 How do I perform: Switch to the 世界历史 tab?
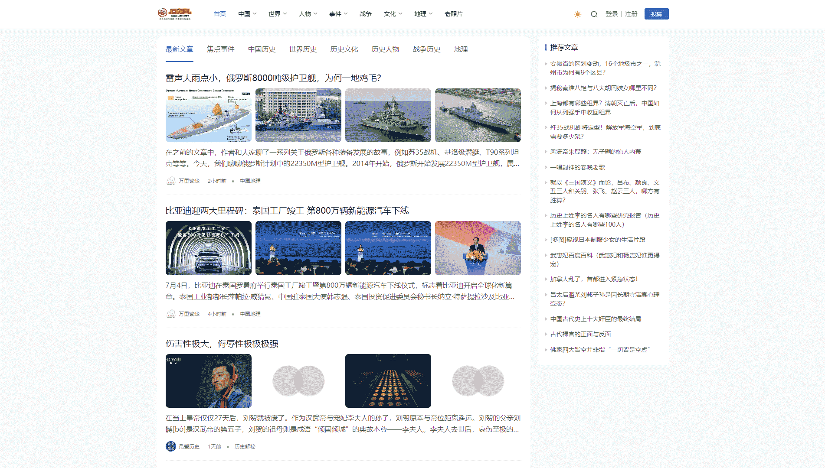click(x=303, y=49)
